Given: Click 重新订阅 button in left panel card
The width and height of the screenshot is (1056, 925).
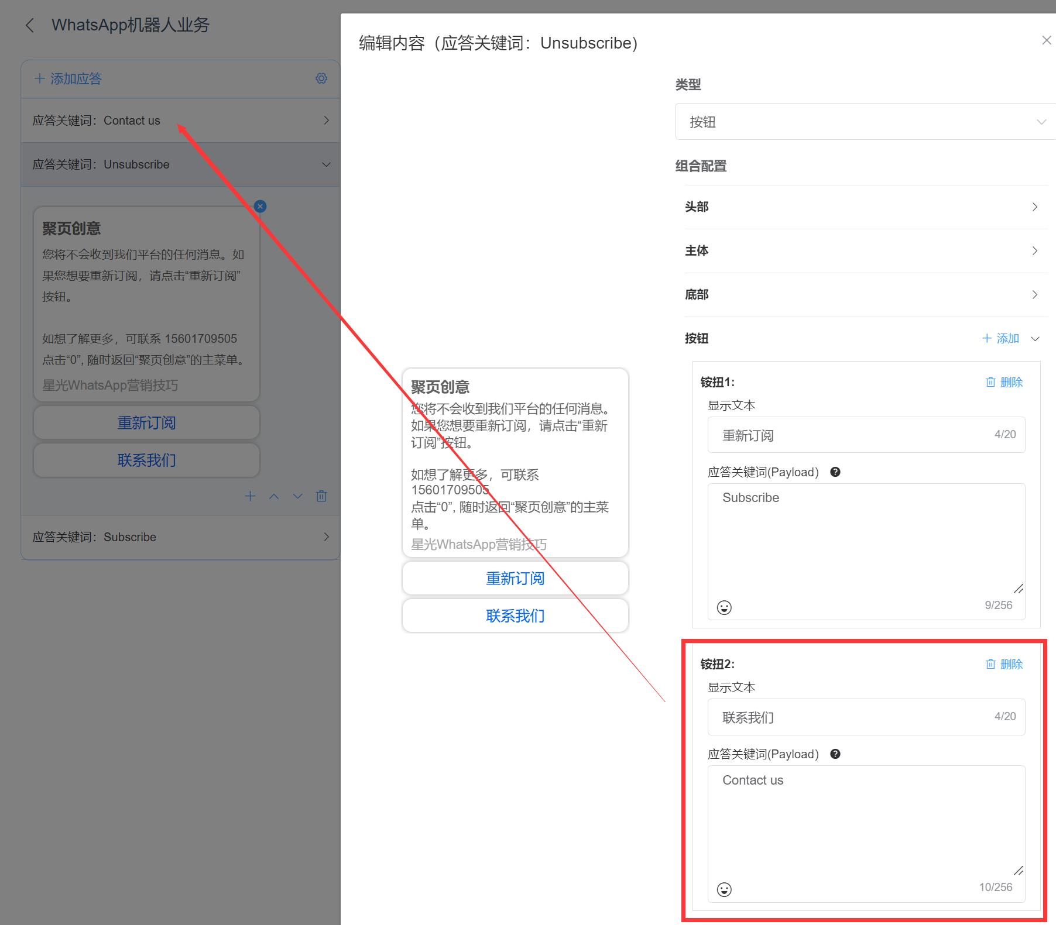Looking at the screenshot, I should pos(146,422).
